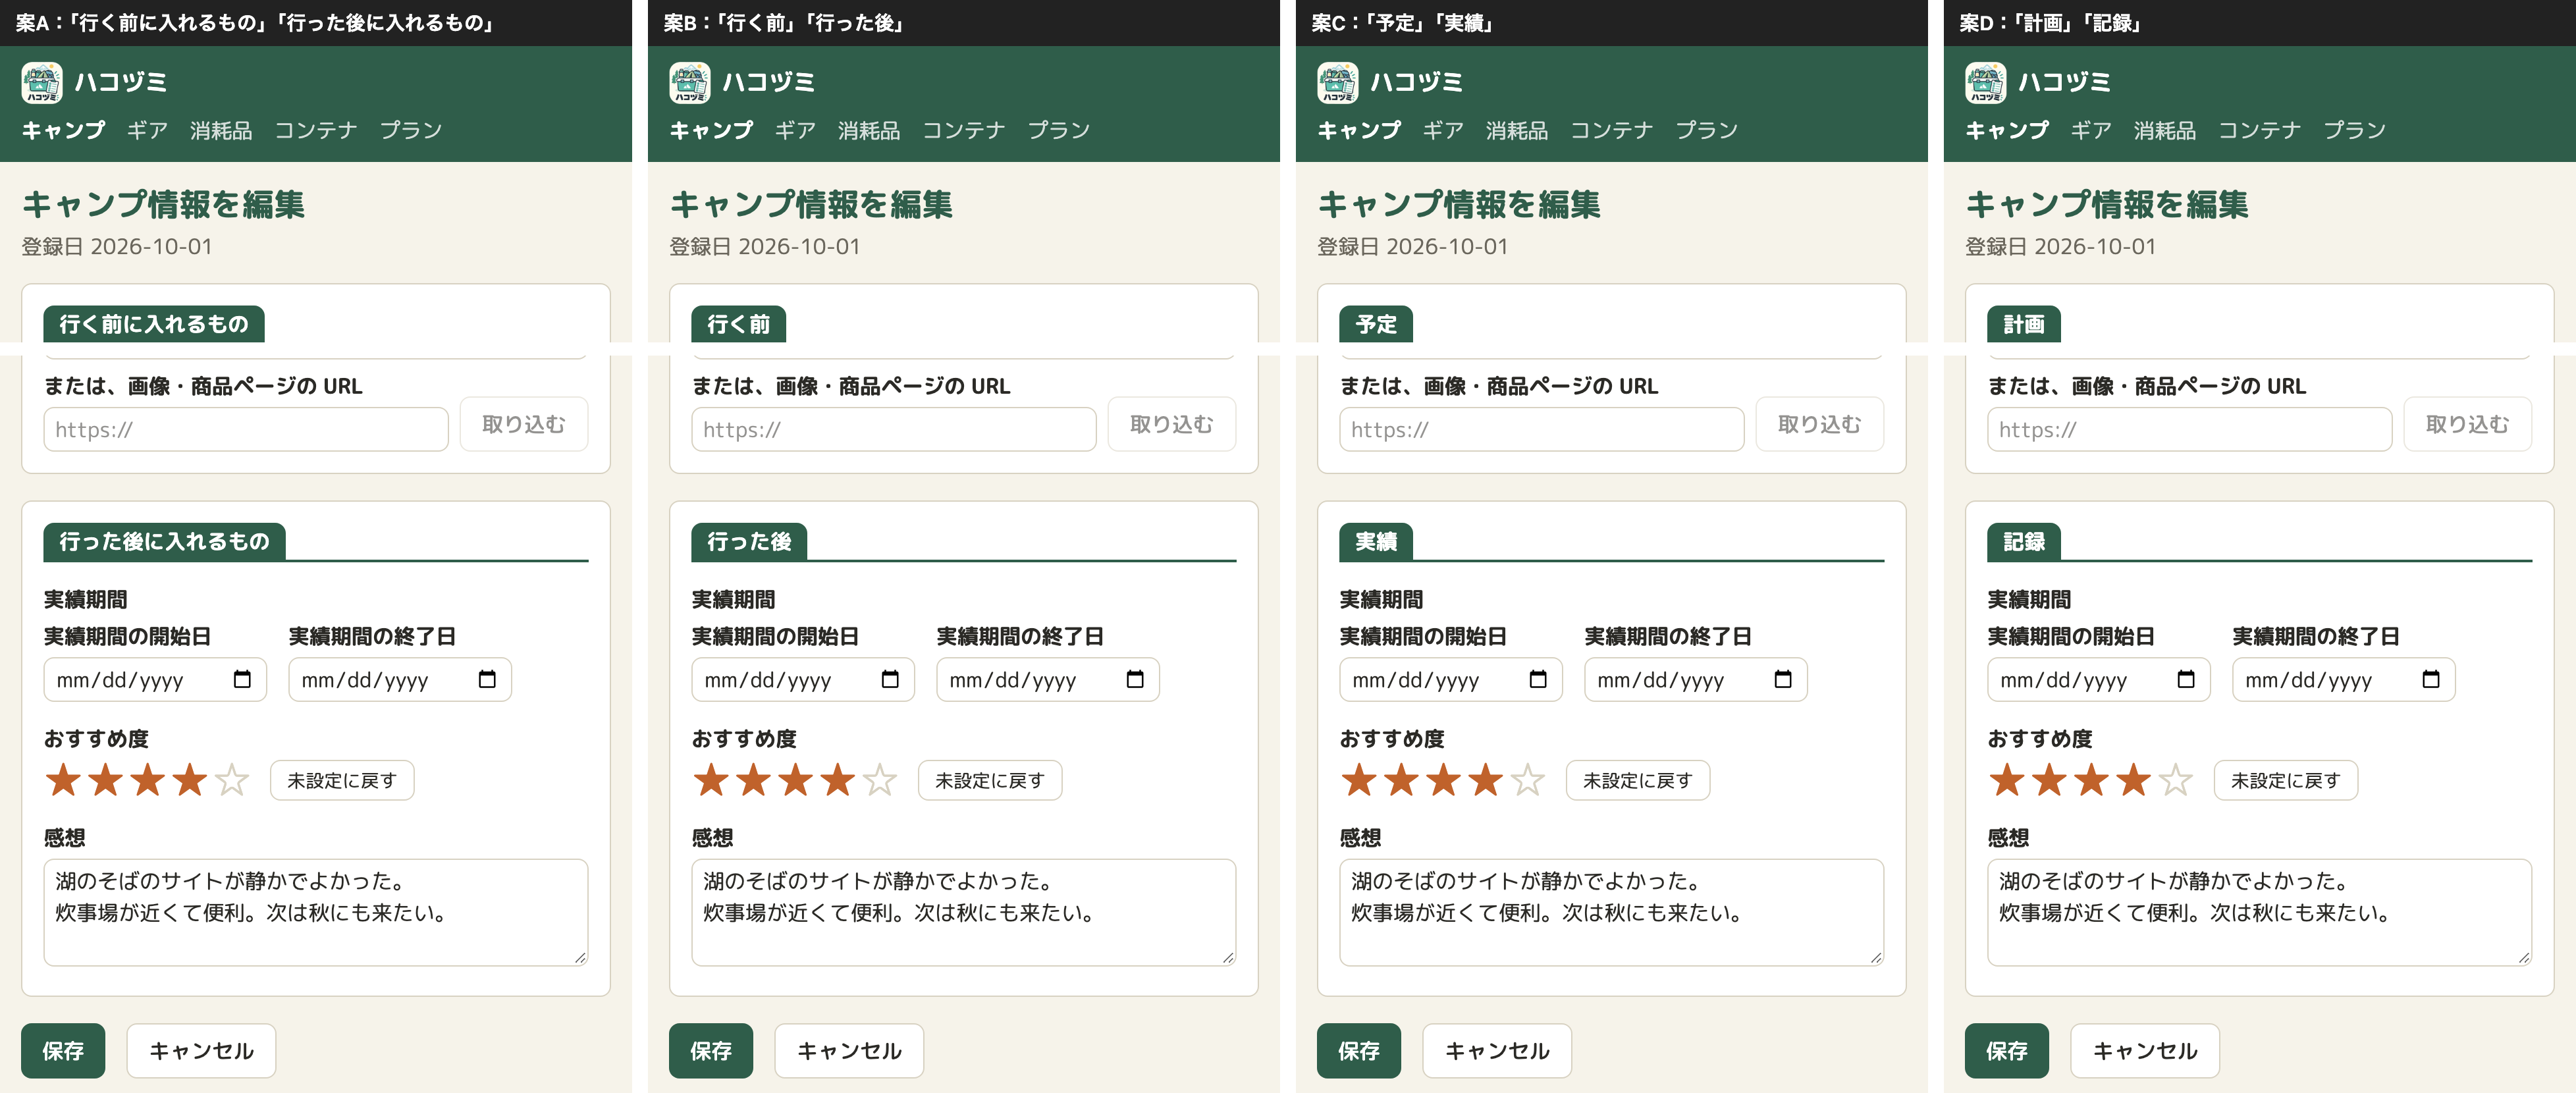2576x1093 pixels.
Task: Click the ハコヅミ logo icon in 案D
Action: pyautogui.click(x=1986, y=82)
